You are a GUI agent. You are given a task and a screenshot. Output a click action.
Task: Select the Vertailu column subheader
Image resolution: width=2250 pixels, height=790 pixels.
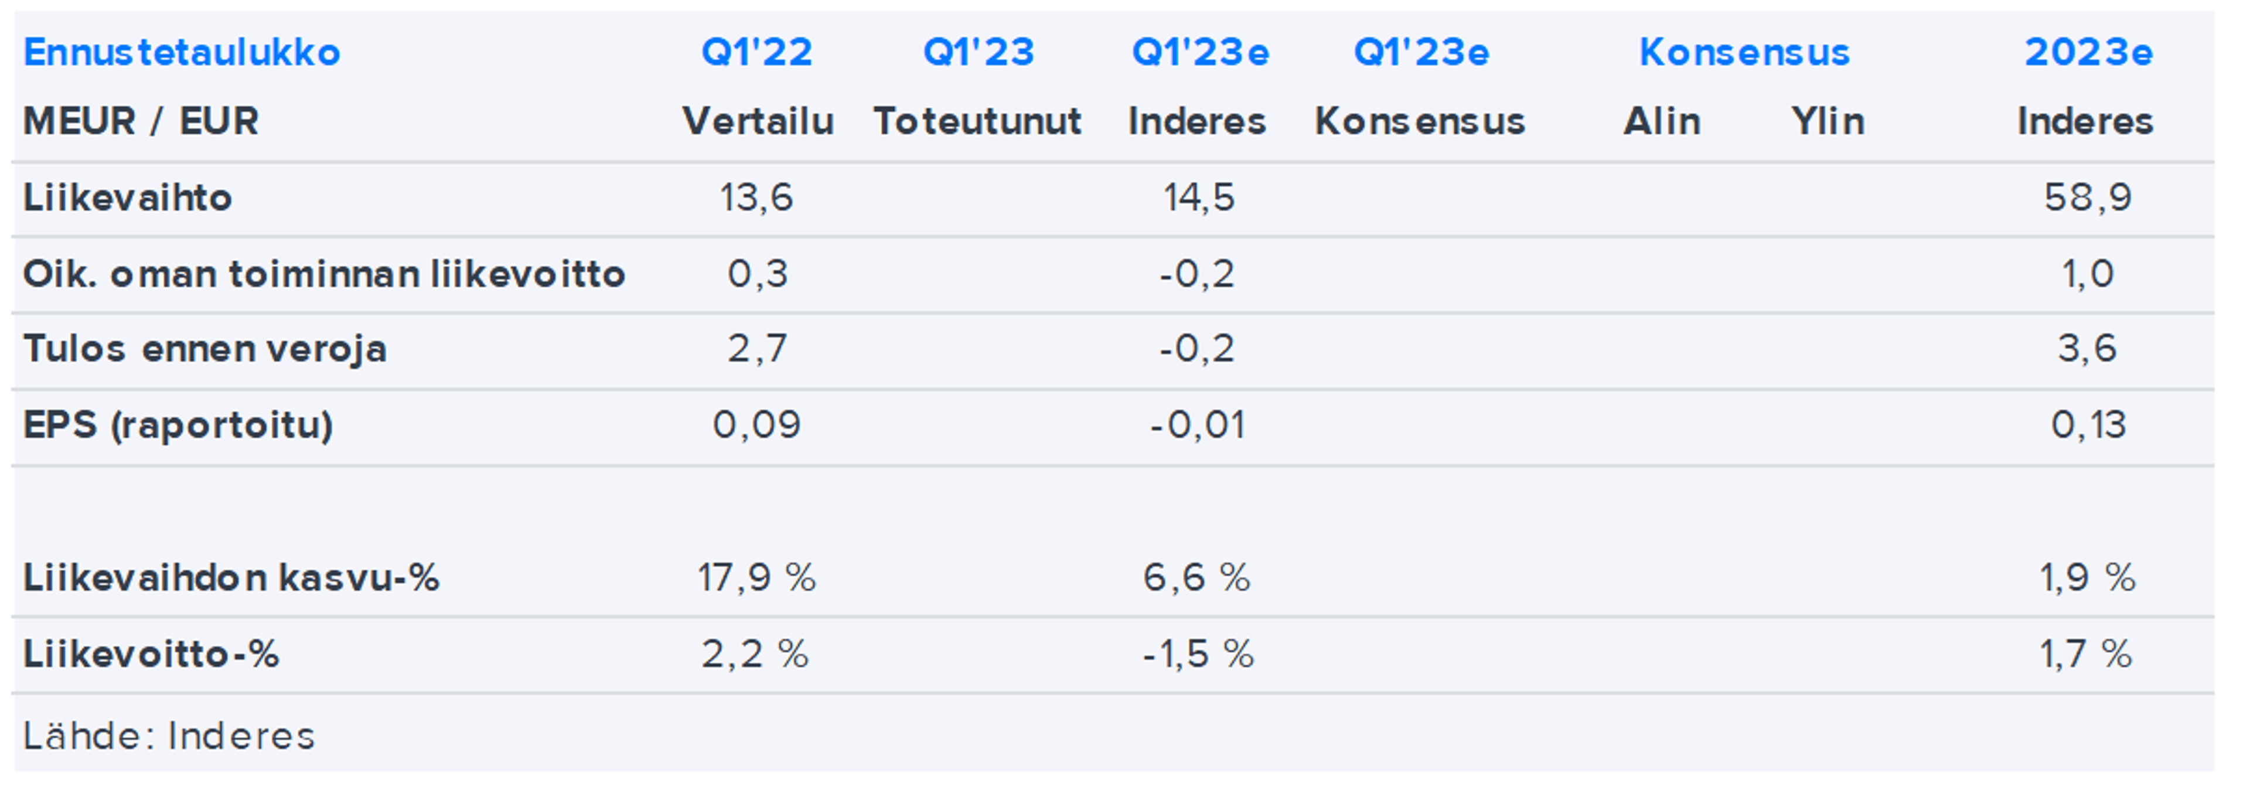[x=757, y=121]
